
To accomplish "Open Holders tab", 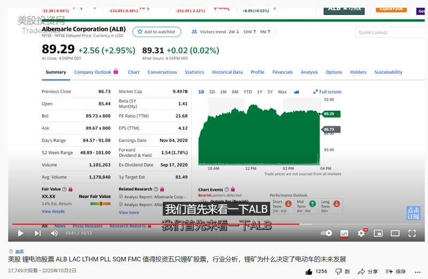I will (x=358, y=72).
